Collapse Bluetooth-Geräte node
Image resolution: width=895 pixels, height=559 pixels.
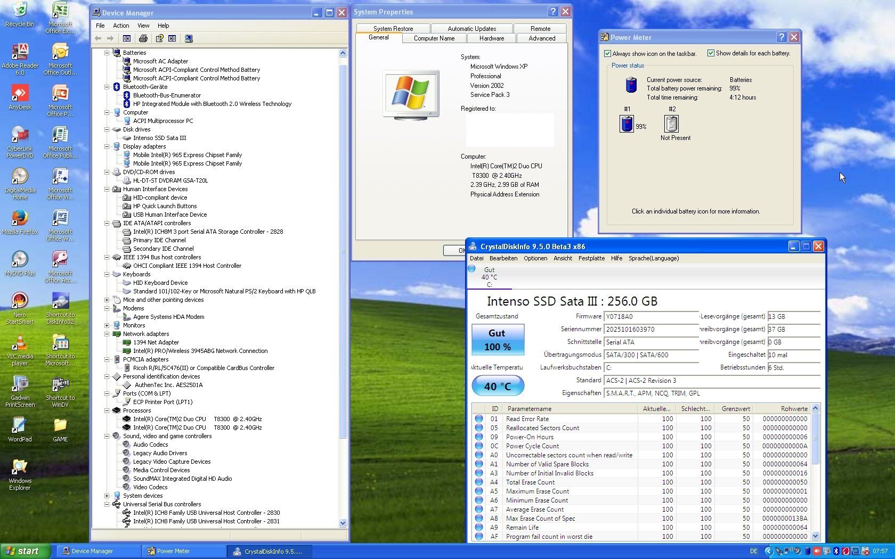click(107, 87)
